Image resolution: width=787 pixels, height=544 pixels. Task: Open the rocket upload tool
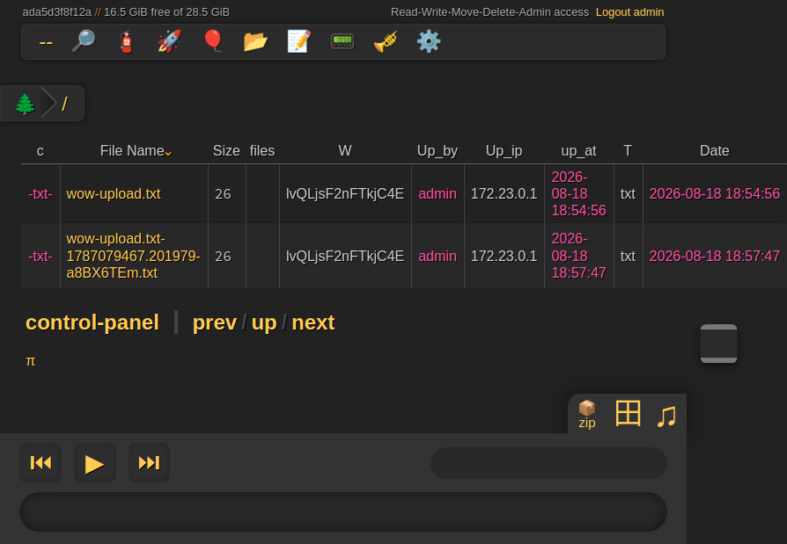click(x=170, y=41)
